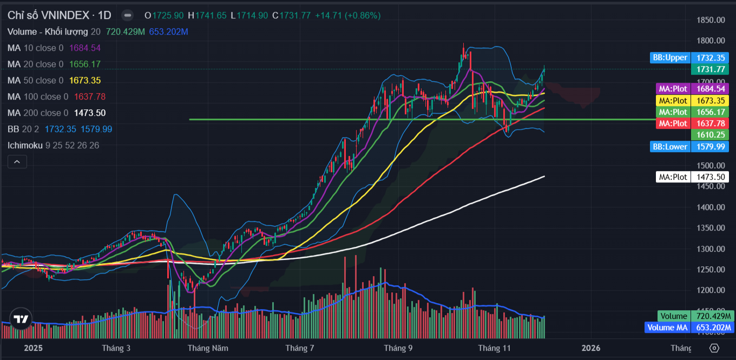Click the white MA:Plot label 1473.50
The width and height of the screenshot is (736, 360).
coord(672,177)
